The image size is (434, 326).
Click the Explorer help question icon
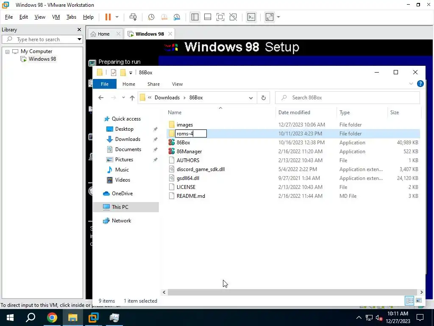point(420,84)
